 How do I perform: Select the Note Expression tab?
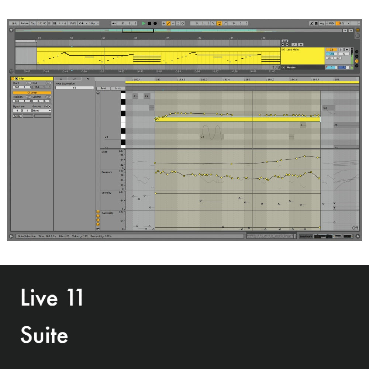(88, 79)
